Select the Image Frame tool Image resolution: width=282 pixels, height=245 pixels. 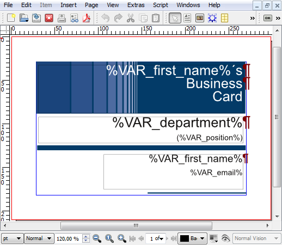pyautogui.click(x=200, y=18)
